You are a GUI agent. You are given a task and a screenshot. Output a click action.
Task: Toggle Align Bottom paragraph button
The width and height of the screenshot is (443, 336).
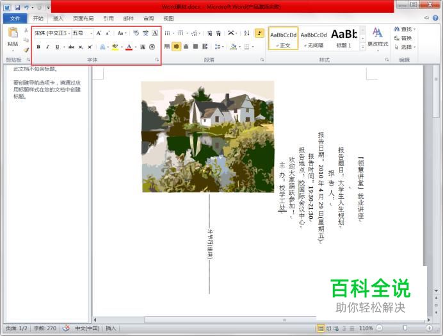pos(186,46)
